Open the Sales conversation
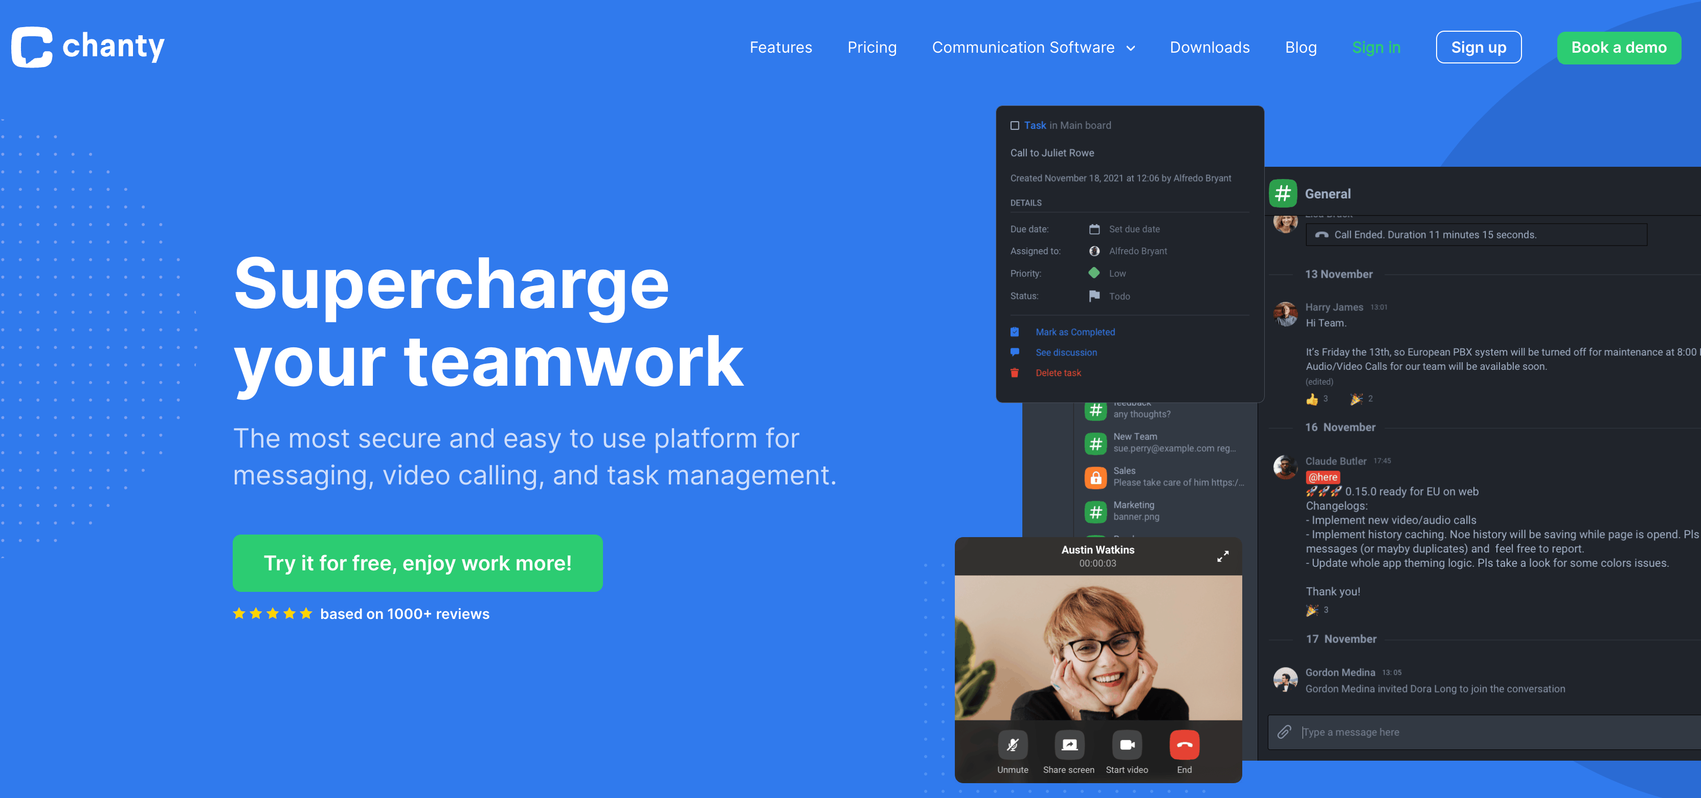 point(1166,477)
